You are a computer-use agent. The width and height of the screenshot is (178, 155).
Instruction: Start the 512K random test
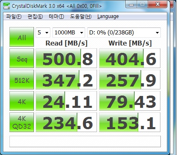(x=22, y=80)
